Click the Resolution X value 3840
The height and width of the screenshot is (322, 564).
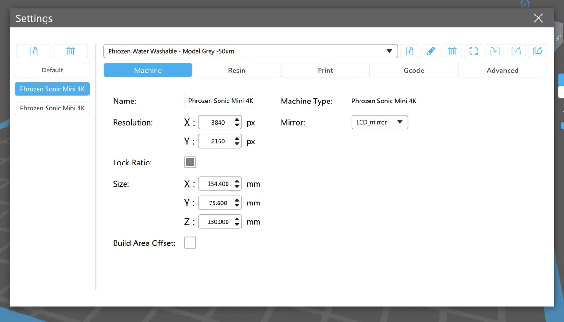tap(218, 122)
